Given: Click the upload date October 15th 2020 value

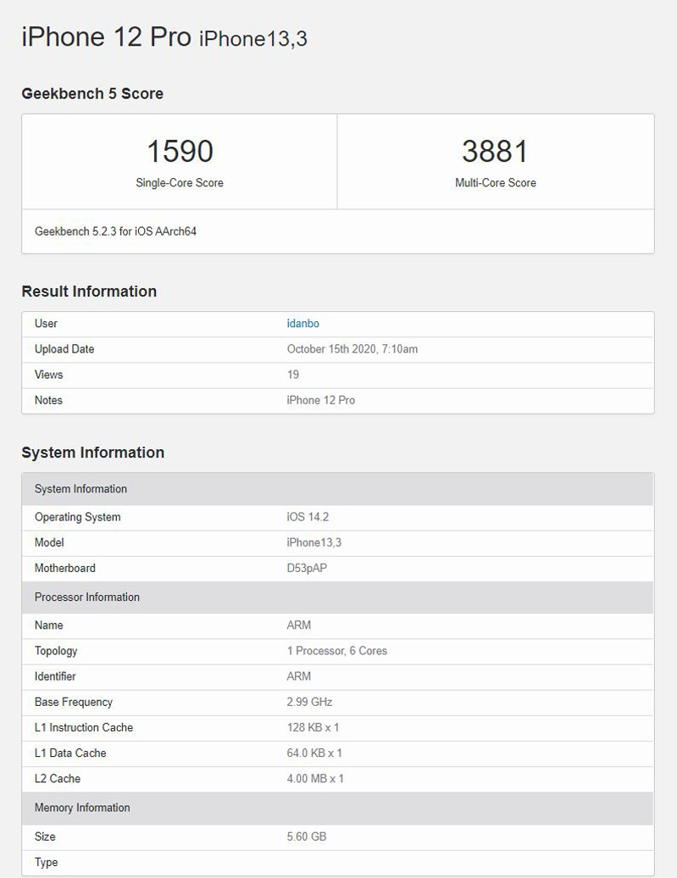Looking at the screenshot, I should [x=352, y=349].
